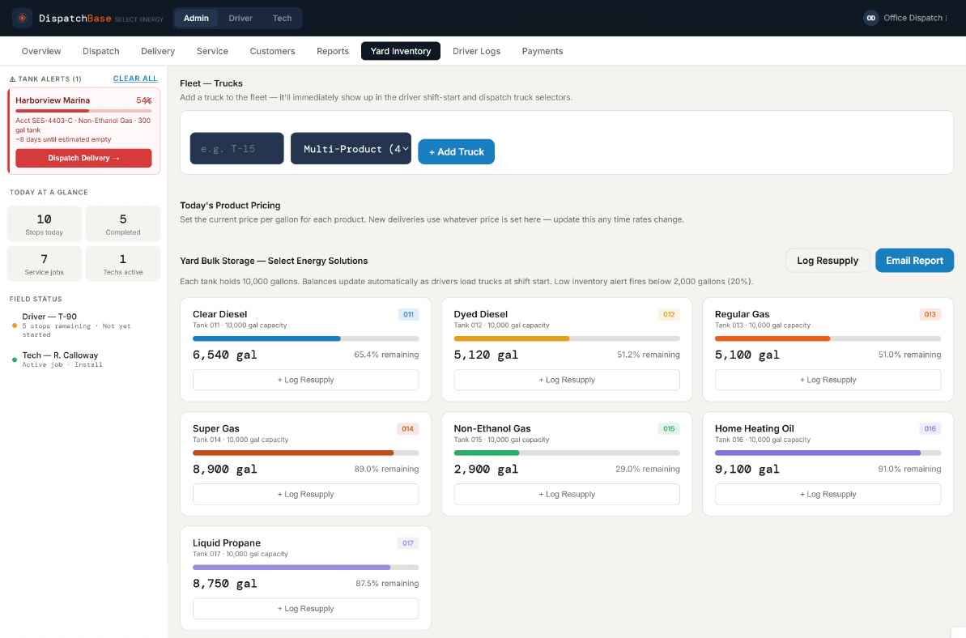Click the Service jobs stat card
This screenshot has width=966, height=638.
point(45,264)
